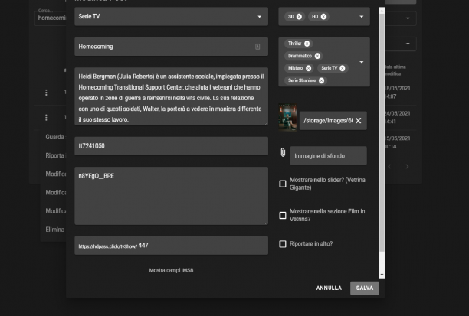Click the icon inside Homecoming title field
Image resolution: width=469 pixels, height=316 pixels.
257,47
